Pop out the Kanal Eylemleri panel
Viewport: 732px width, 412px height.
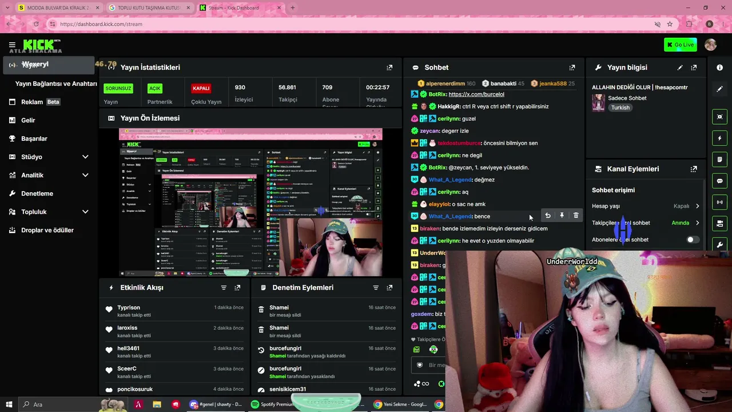point(694,169)
